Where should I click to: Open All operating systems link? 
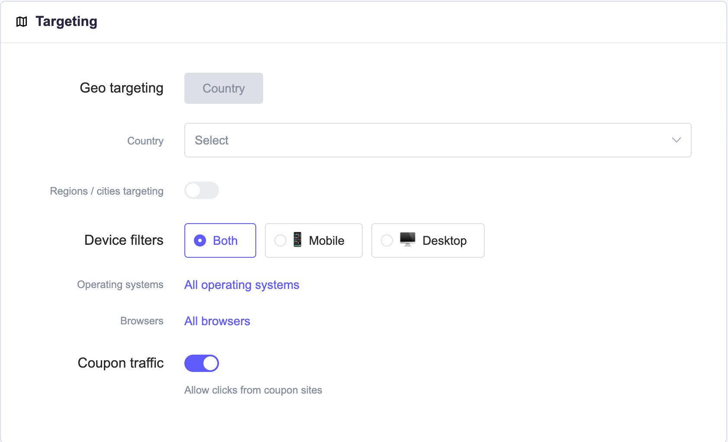point(242,285)
